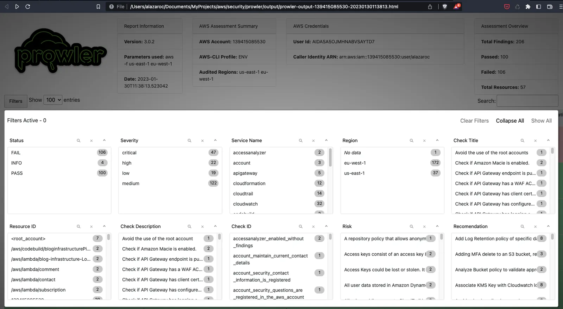Click Collapse All panes
Image resolution: width=563 pixels, height=309 pixels.
pyautogui.click(x=510, y=120)
